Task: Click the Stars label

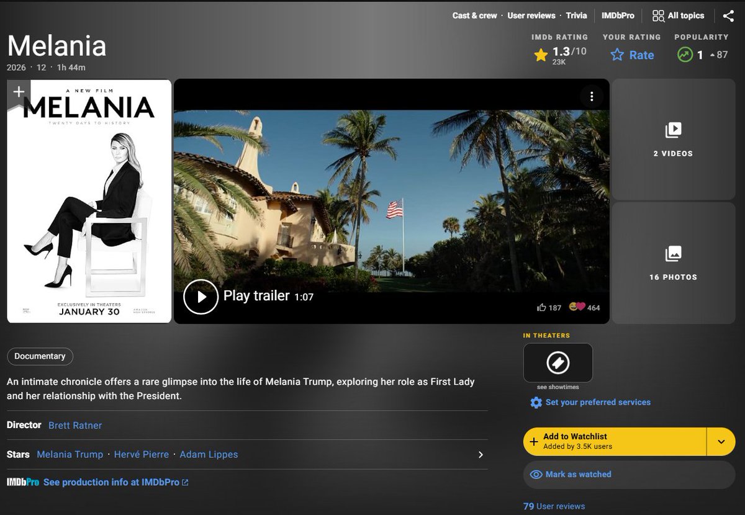Action: [x=18, y=455]
